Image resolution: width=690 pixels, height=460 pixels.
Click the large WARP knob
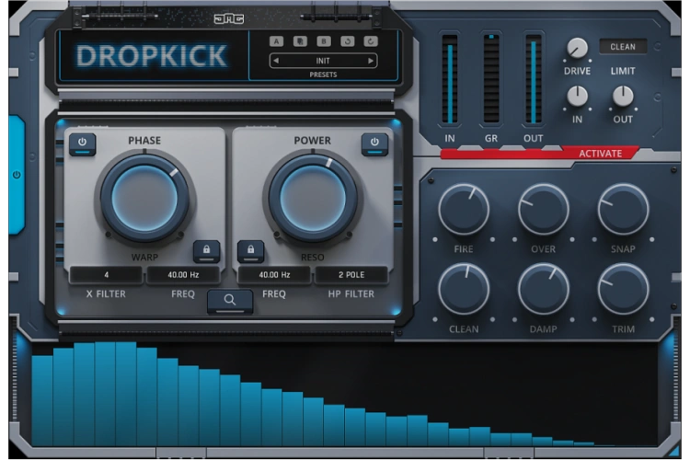(144, 199)
